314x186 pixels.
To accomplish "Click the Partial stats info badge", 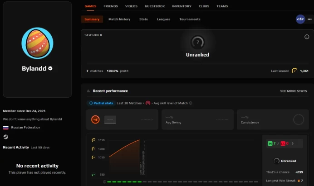I will [101, 103].
